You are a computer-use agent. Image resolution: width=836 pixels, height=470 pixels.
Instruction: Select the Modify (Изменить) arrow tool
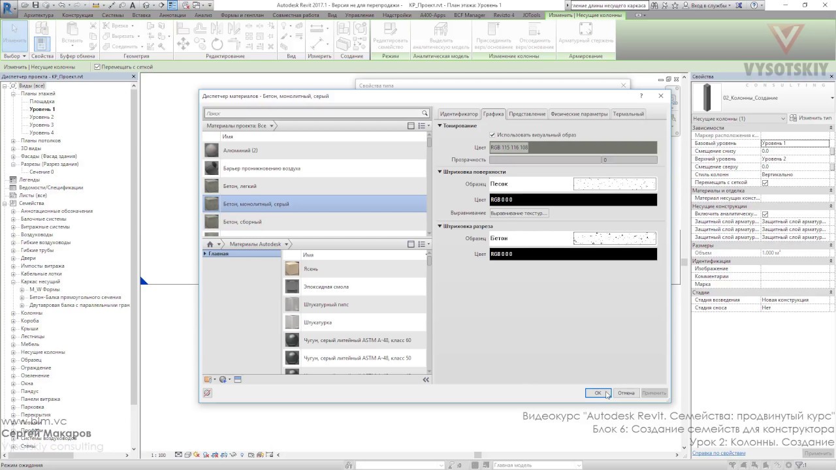(x=14, y=36)
